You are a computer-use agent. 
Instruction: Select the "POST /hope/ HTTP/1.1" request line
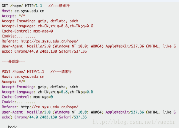[x=23, y=72]
